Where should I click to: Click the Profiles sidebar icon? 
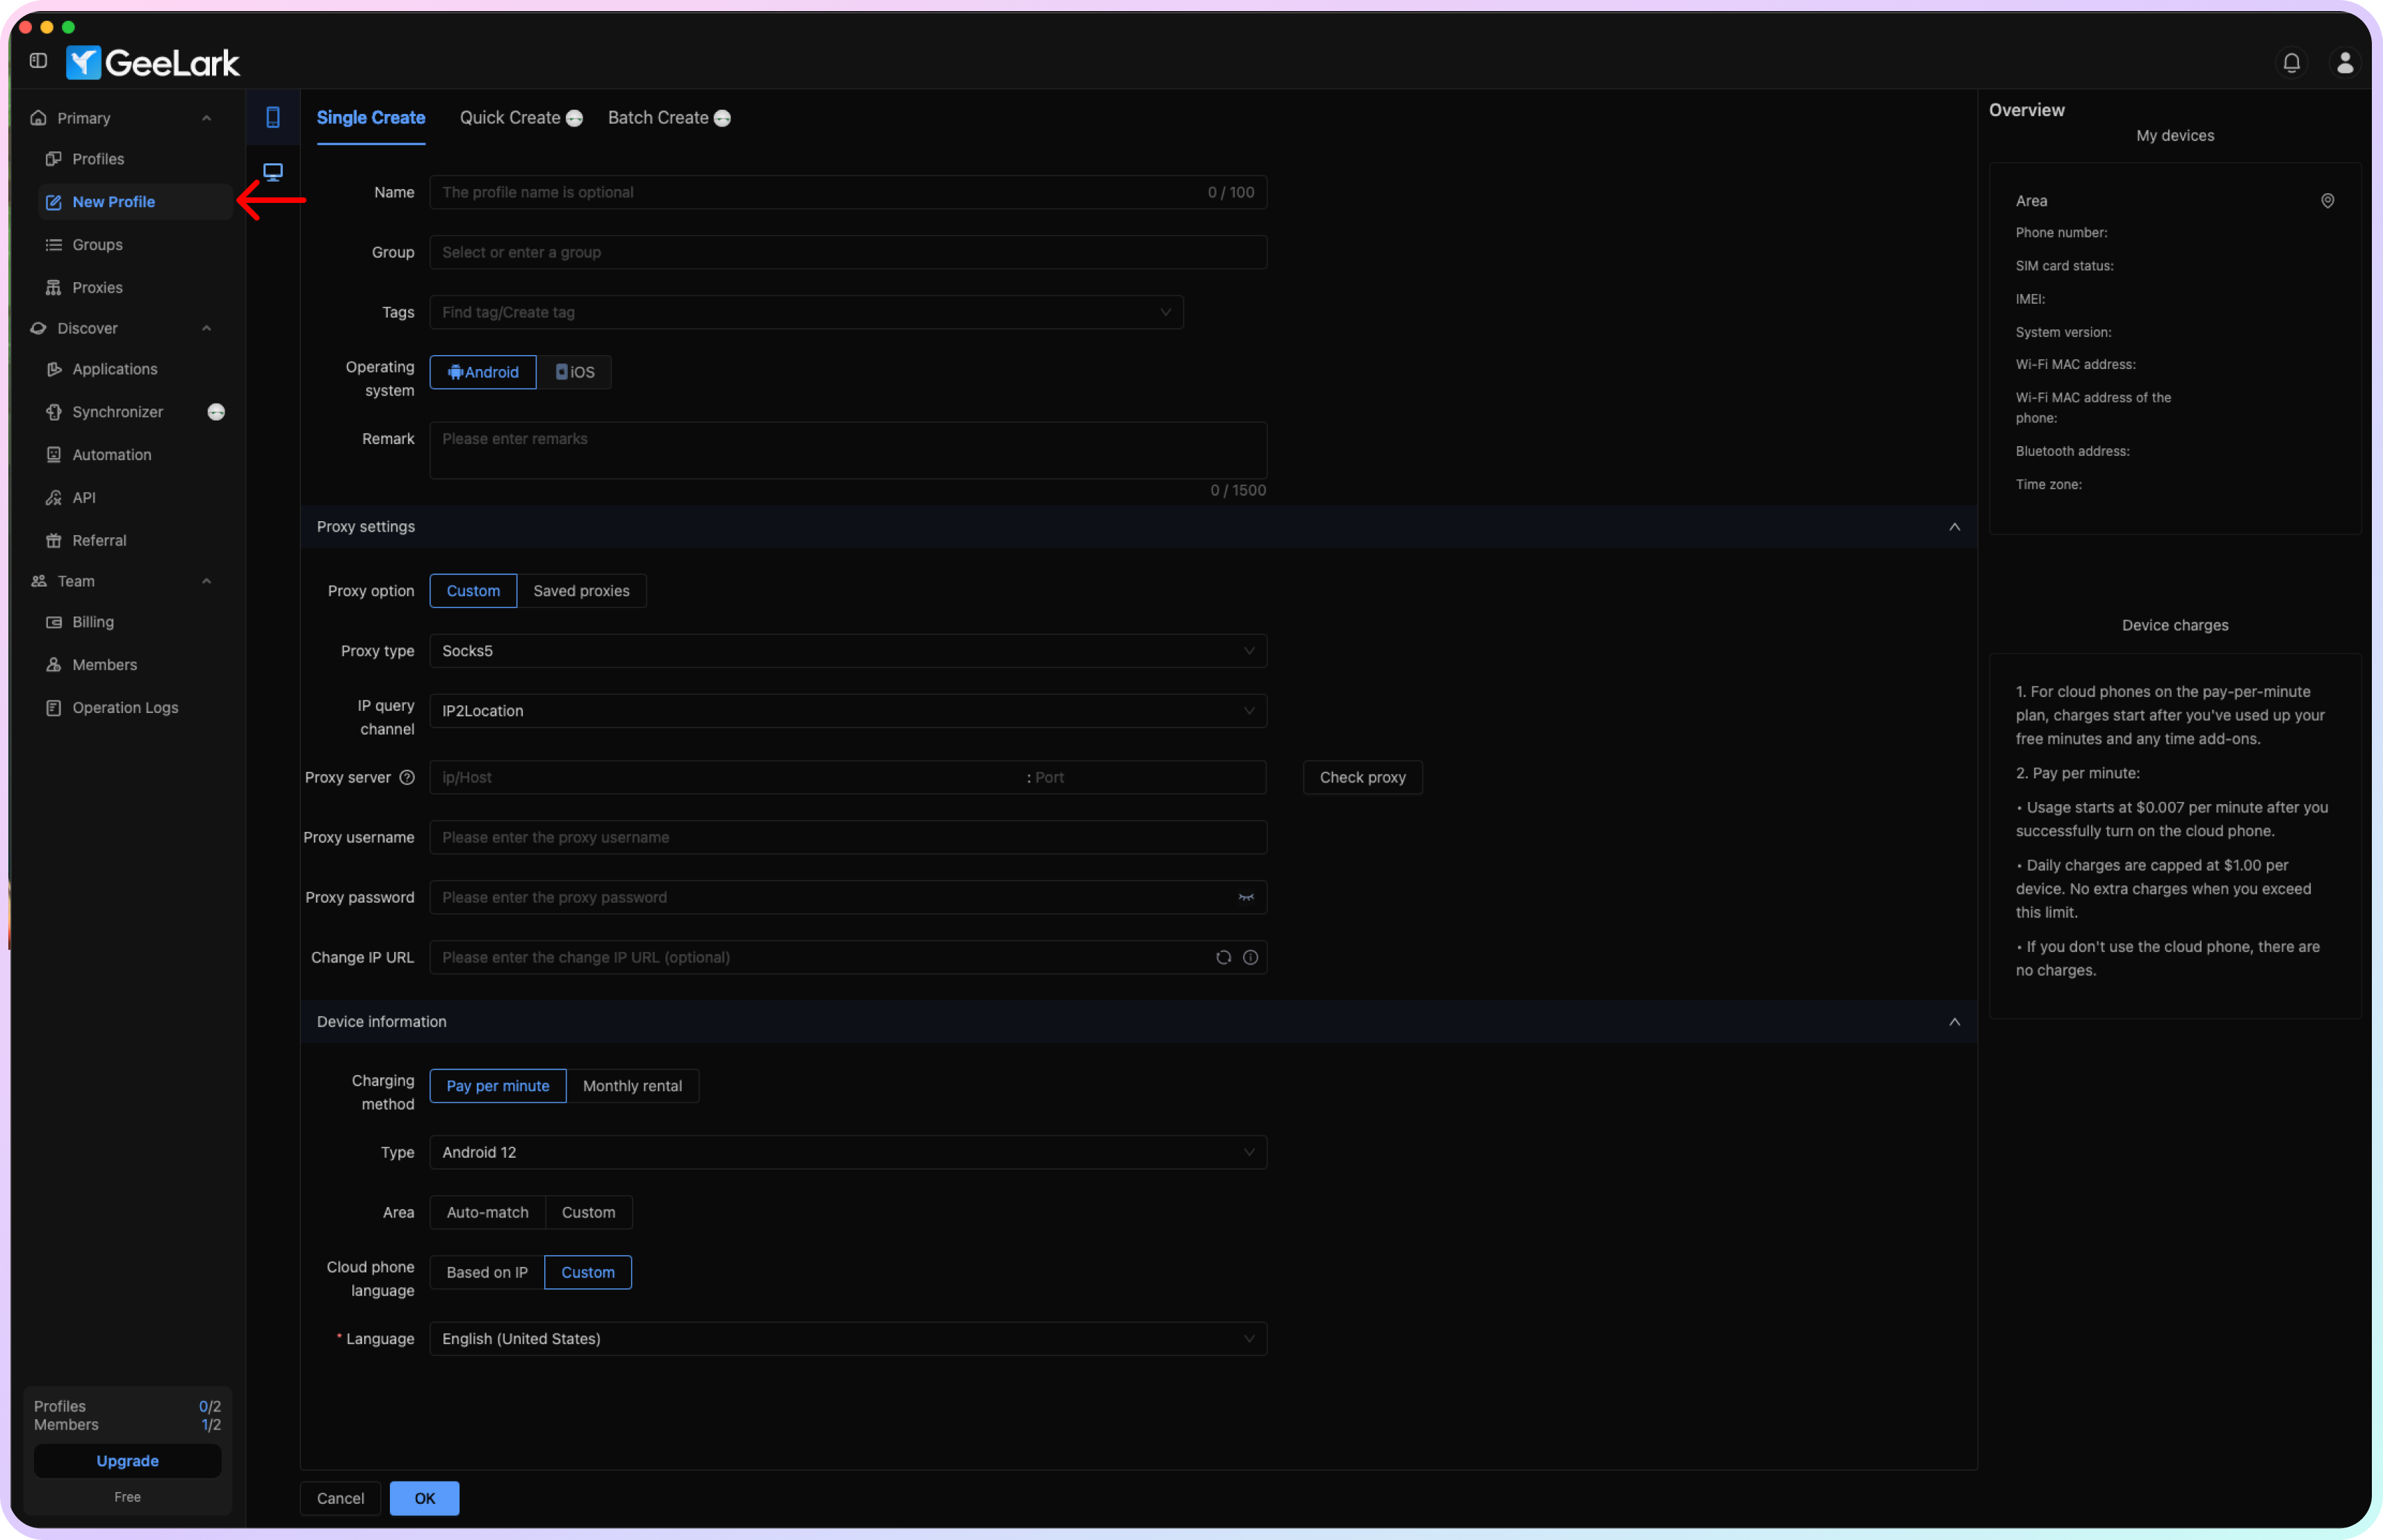tap(97, 158)
